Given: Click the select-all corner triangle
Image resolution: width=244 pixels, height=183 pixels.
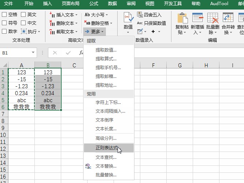Looking at the screenshot, I should tap(5, 65).
